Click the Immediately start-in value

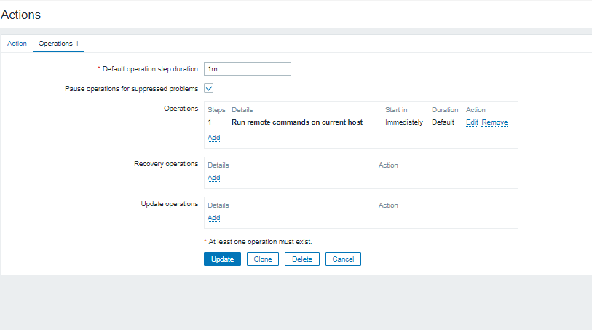tap(403, 122)
